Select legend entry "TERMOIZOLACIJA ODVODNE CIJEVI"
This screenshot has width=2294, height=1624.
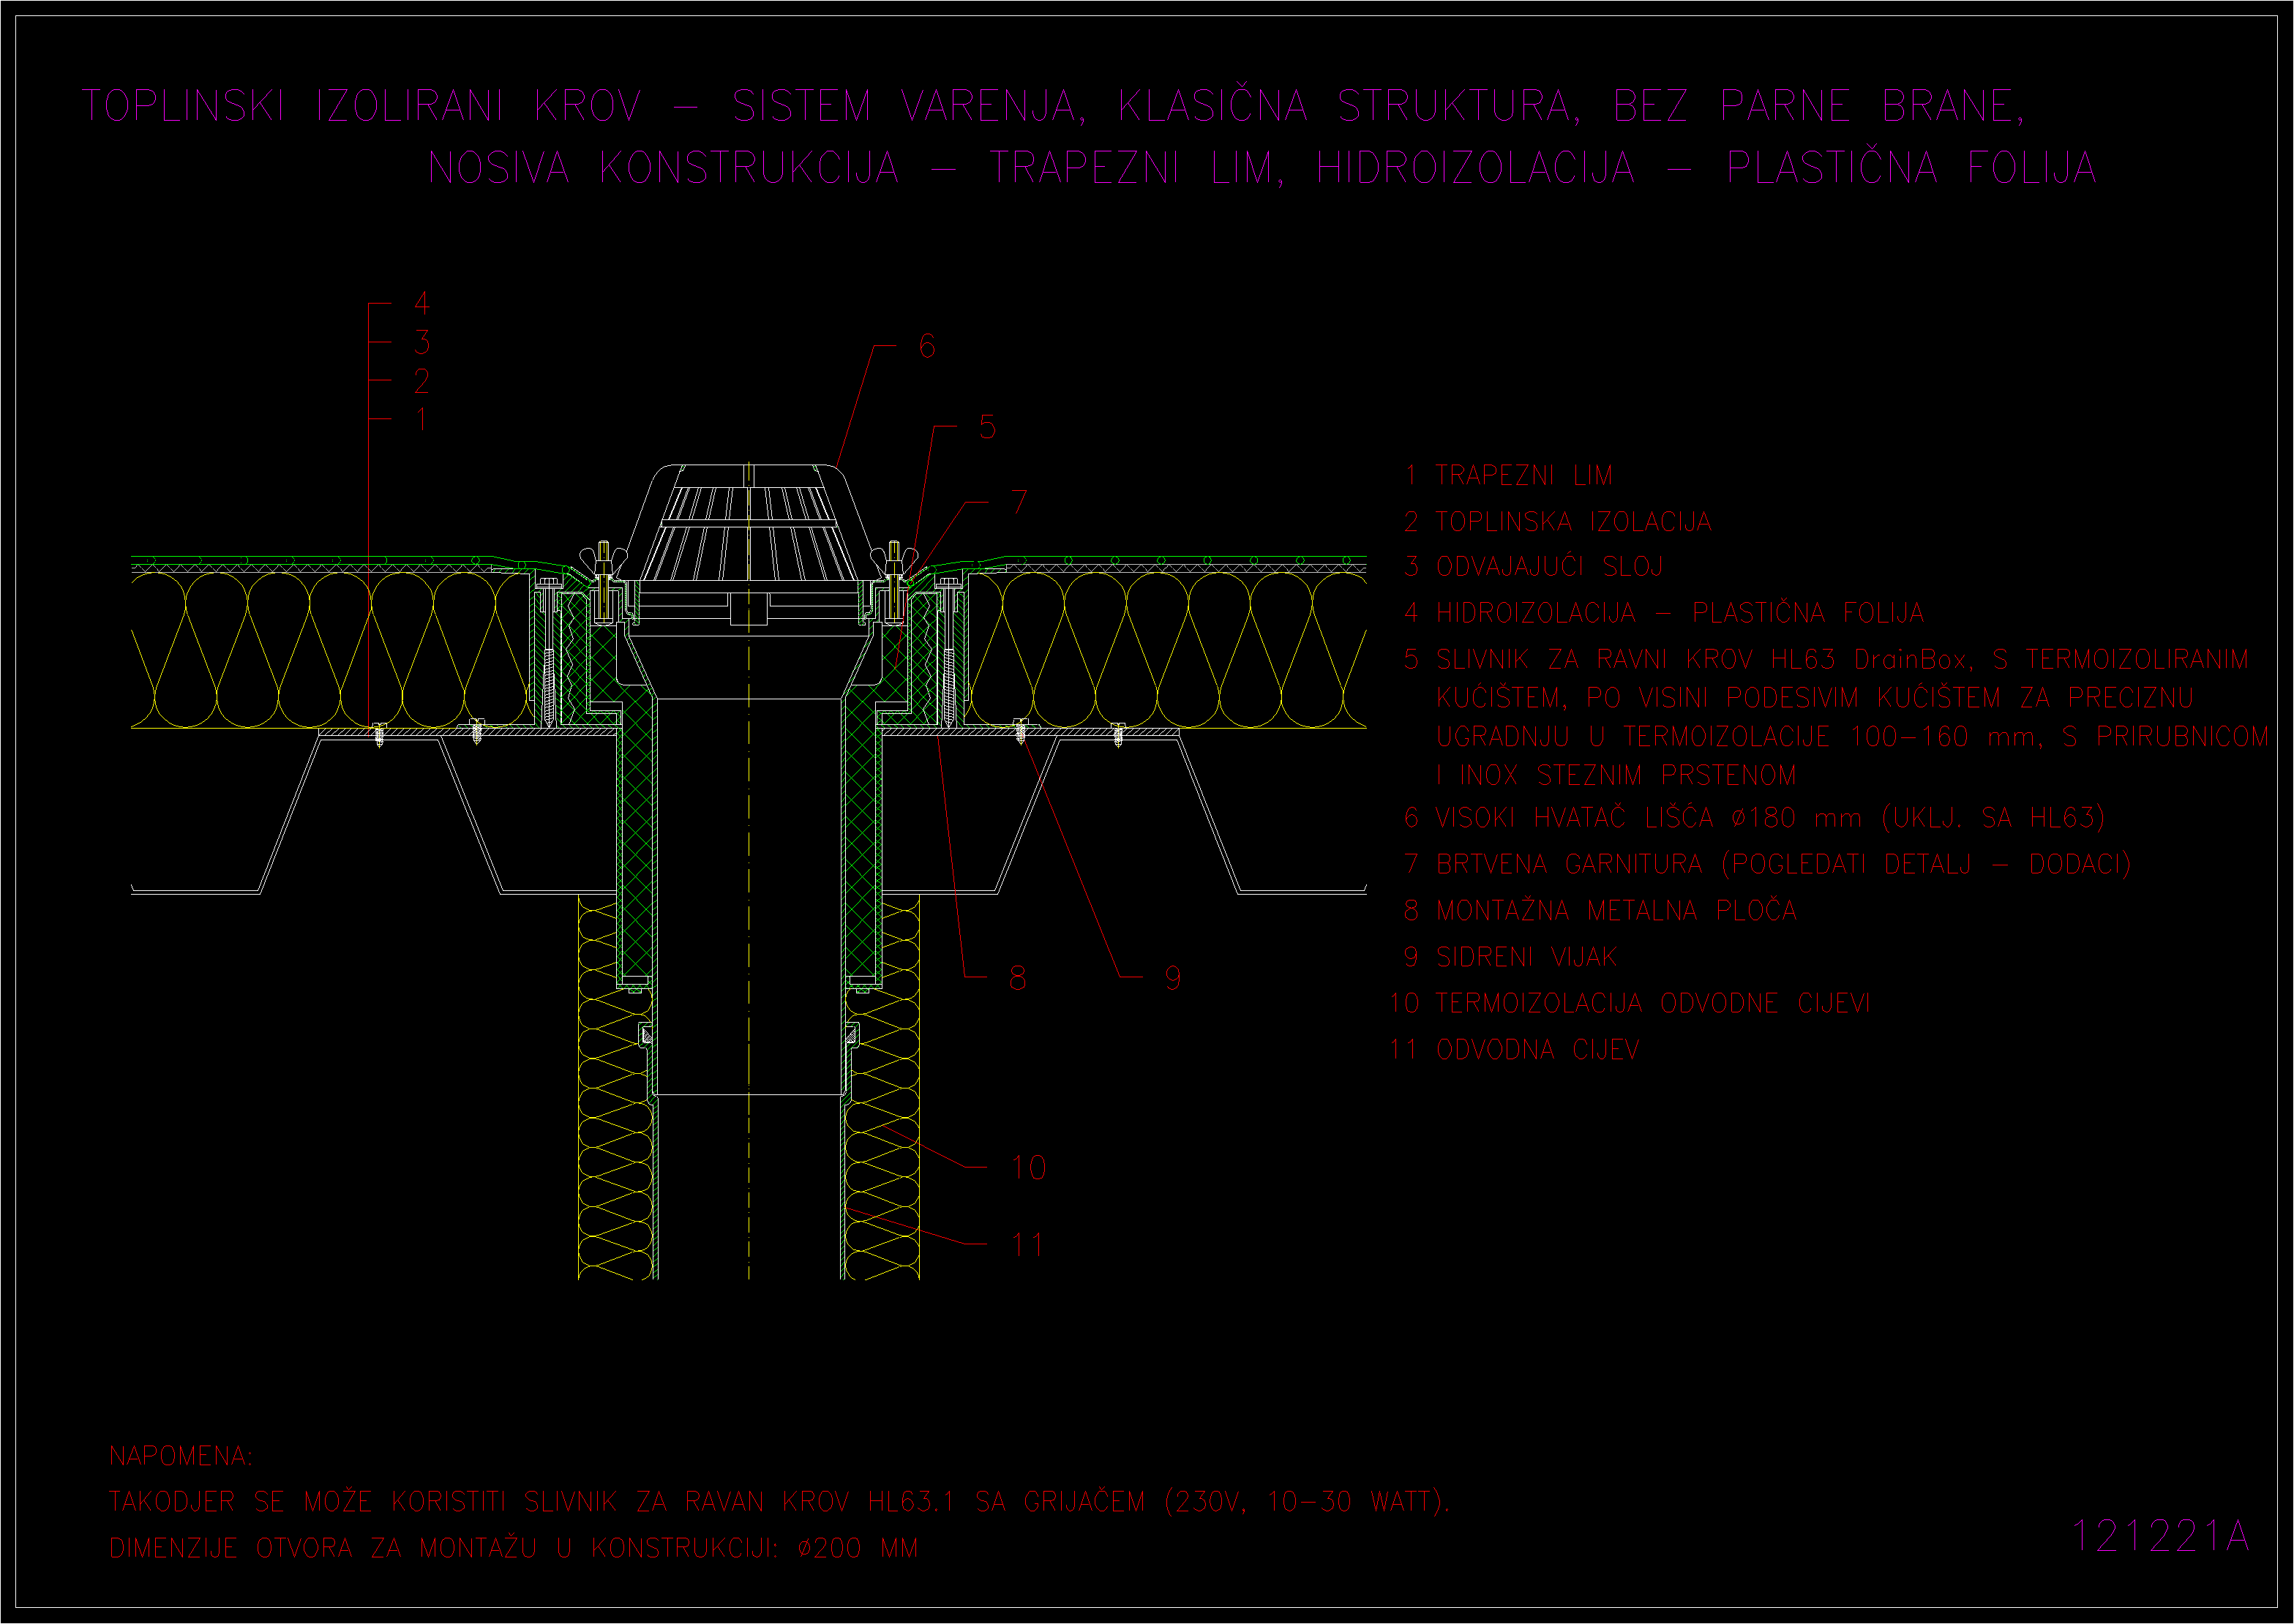tap(1629, 1003)
